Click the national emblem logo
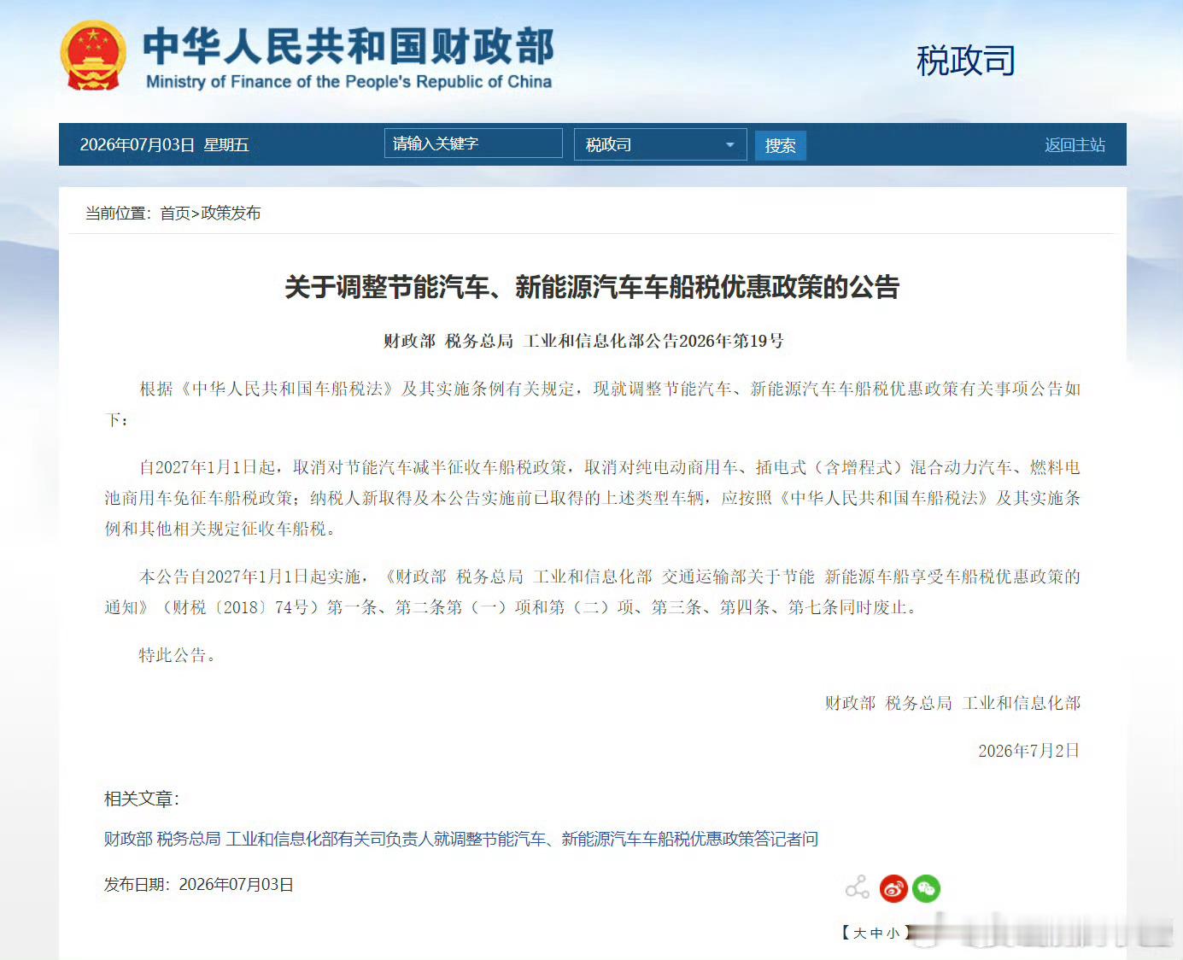Image resolution: width=1183 pixels, height=960 pixels. pyautogui.click(x=92, y=56)
